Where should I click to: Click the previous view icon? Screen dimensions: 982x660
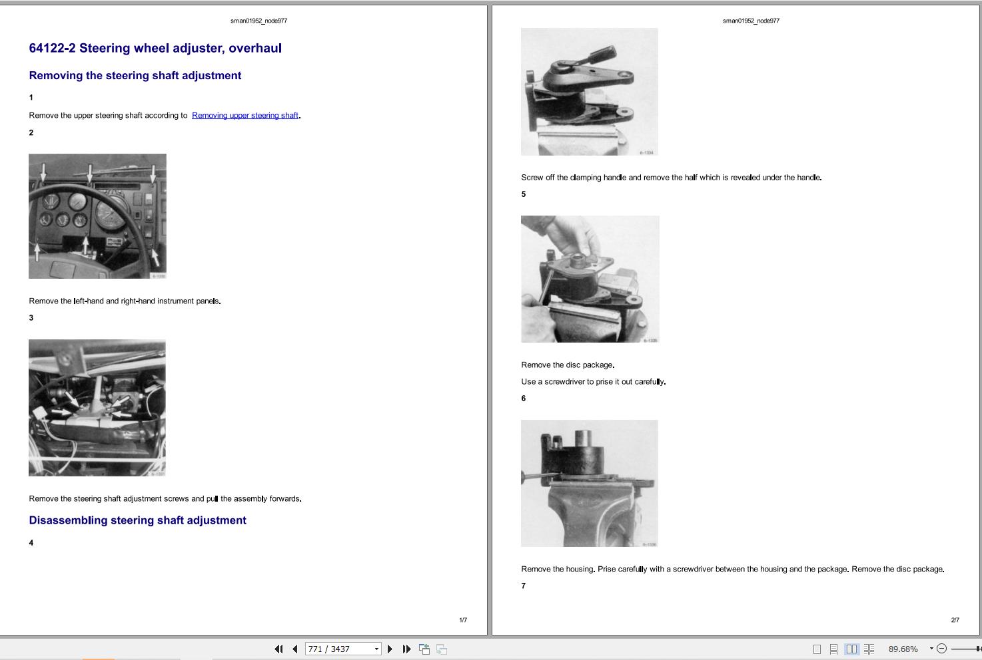[424, 649]
